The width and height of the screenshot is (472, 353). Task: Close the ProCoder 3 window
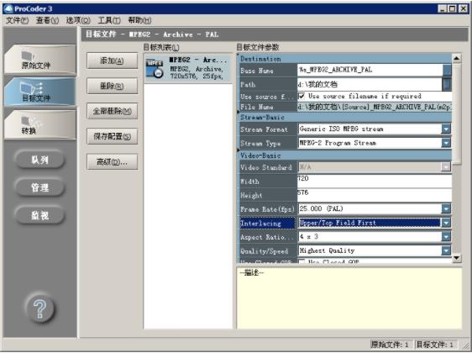coord(464,9)
